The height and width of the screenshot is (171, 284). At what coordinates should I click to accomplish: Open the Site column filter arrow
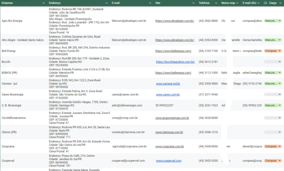[194, 3]
